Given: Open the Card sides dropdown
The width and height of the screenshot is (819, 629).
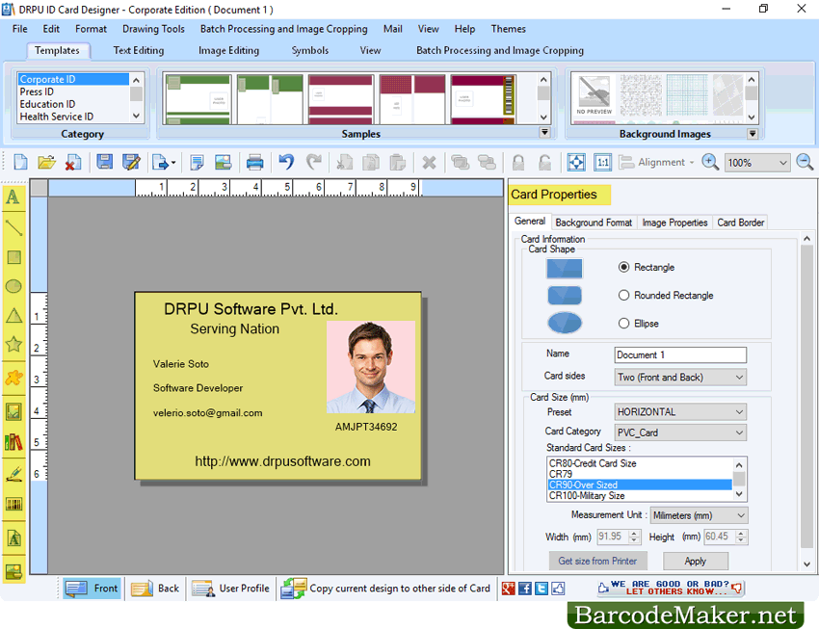Looking at the screenshot, I should pyautogui.click(x=680, y=378).
